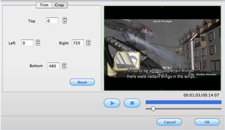The image size is (225, 130).
Task: Click the bottom center crop handle on preview
Action: click(162, 90)
